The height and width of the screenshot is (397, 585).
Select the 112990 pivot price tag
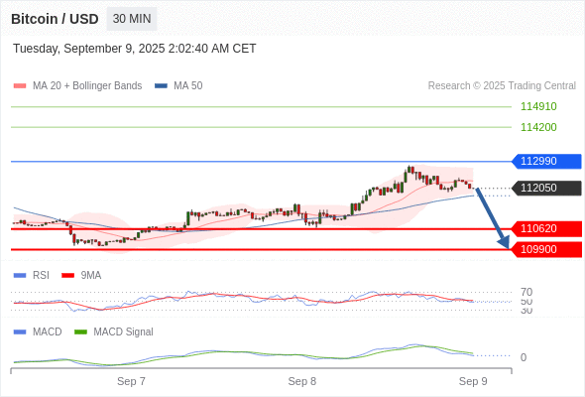(546, 162)
